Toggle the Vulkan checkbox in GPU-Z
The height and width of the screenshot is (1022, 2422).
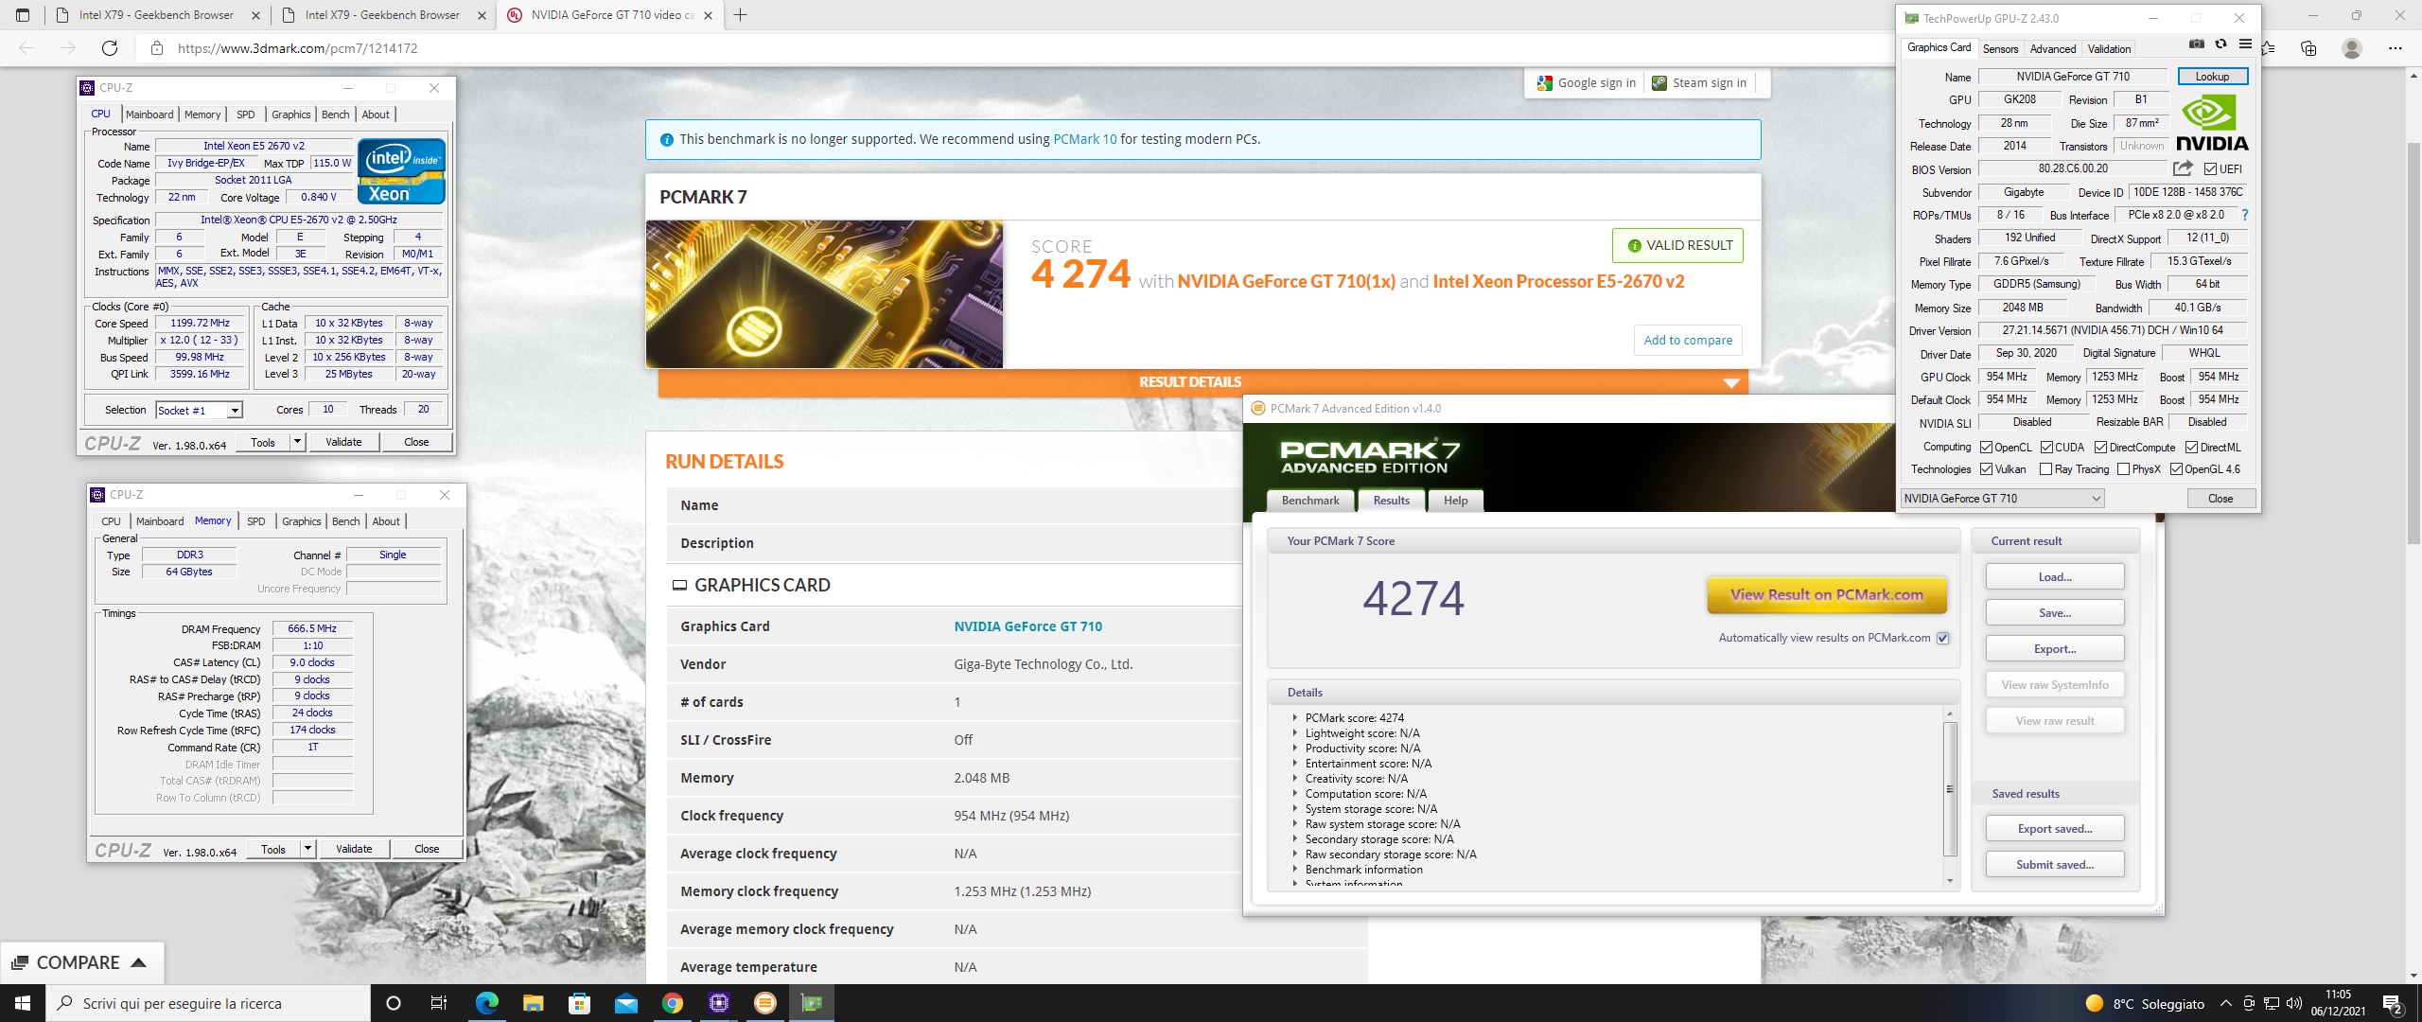(x=1987, y=469)
